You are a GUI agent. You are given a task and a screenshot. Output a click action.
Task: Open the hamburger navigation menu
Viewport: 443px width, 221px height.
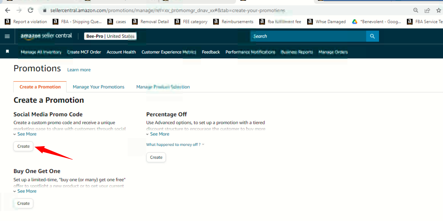tap(7, 36)
